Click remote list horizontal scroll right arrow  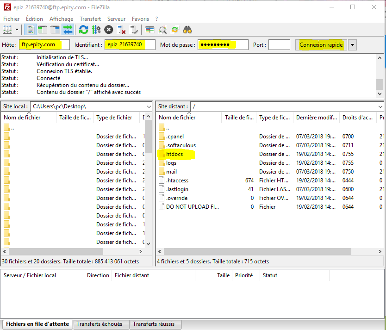[380, 251]
